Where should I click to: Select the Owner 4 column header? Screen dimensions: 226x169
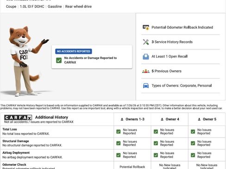click(x=169, y=119)
